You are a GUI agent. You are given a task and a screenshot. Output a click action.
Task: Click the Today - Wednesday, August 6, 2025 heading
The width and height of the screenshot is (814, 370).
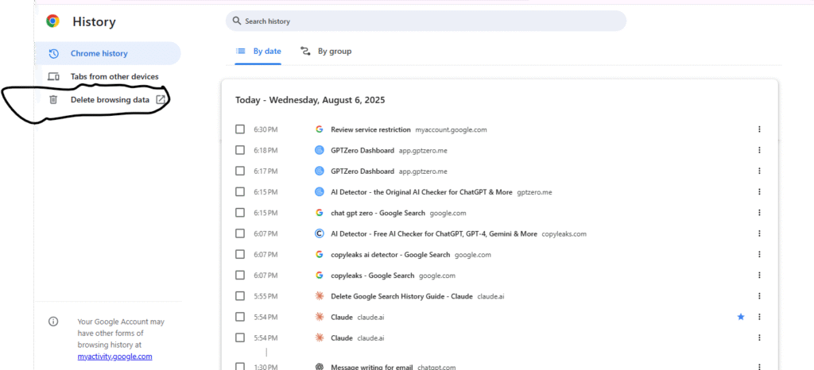(x=310, y=100)
